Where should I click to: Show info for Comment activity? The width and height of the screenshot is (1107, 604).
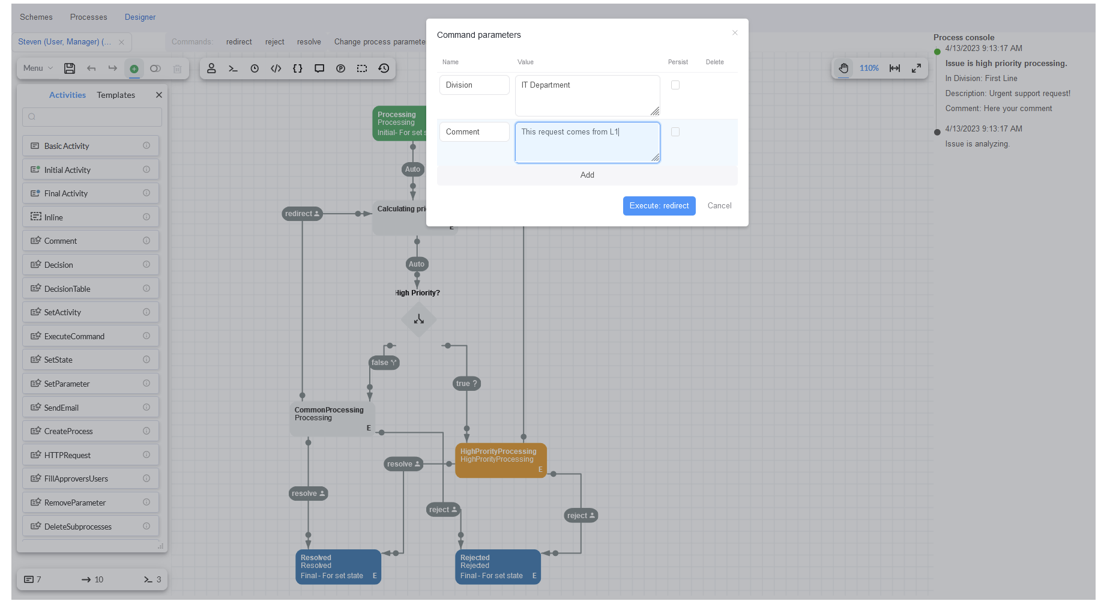(146, 241)
